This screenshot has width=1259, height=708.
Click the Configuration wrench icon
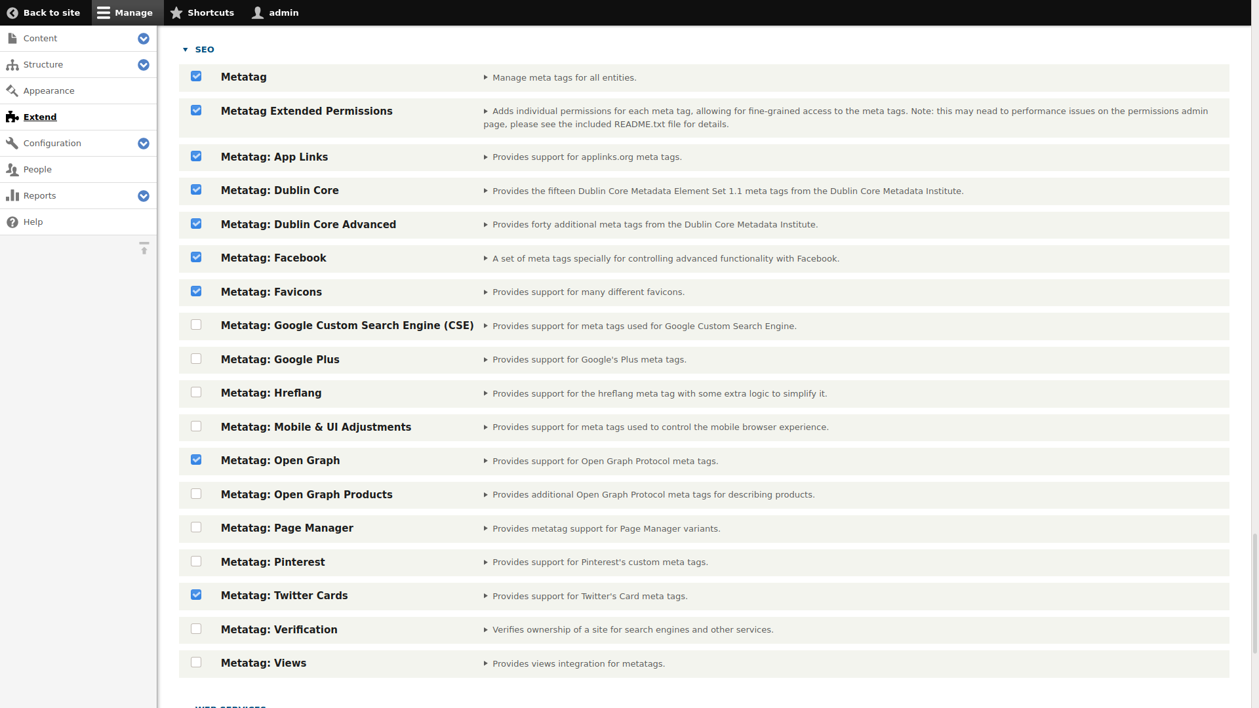click(x=12, y=144)
